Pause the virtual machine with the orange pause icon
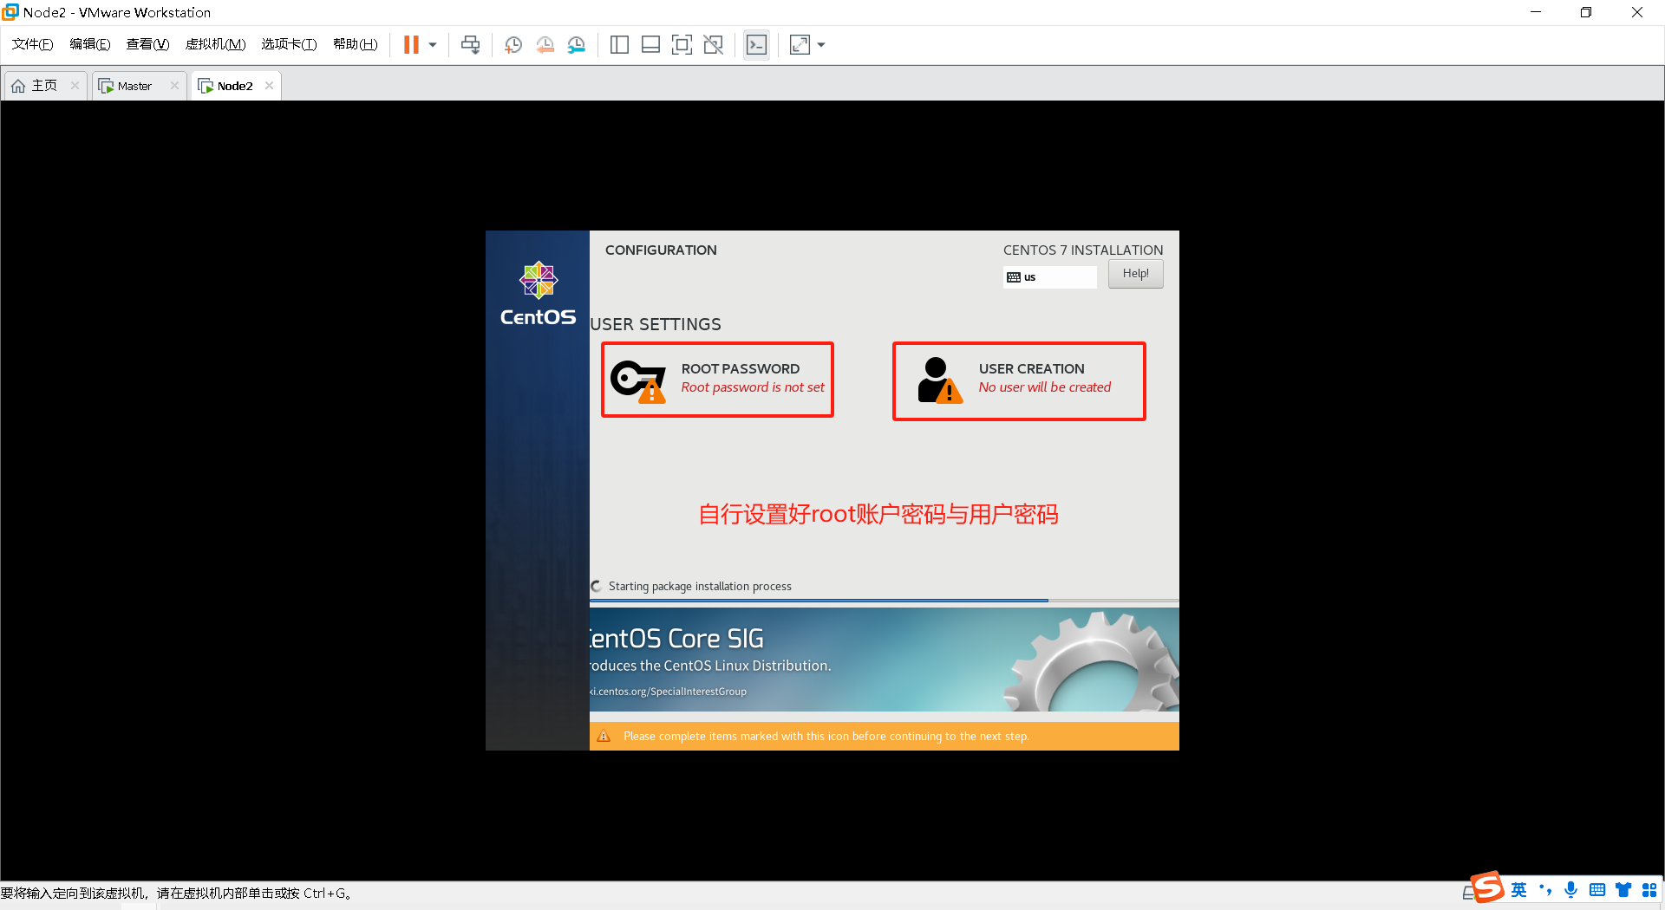Image resolution: width=1665 pixels, height=910 pixels. 411,45
